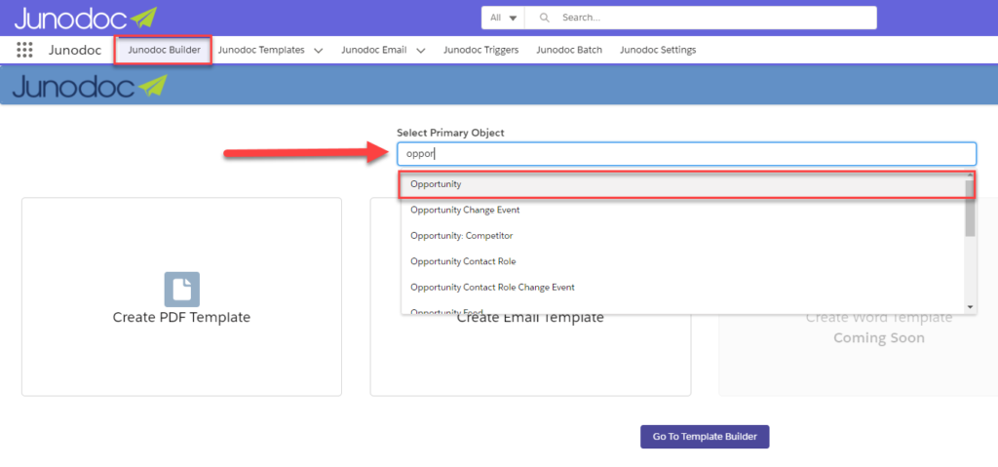Open the Junodoc Triggers tab
The width and height of the screenshot is (998, 467).
click(x=481, y=50)
